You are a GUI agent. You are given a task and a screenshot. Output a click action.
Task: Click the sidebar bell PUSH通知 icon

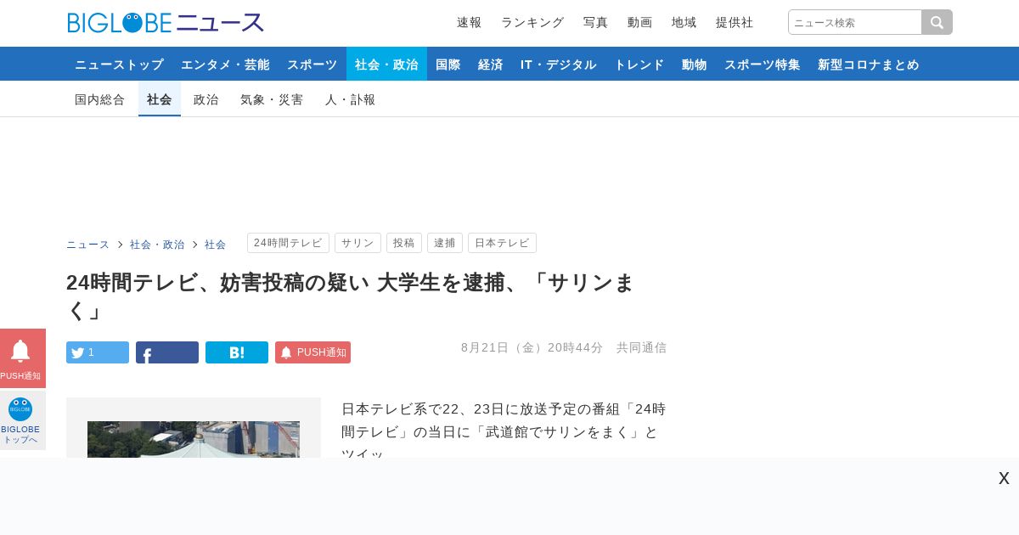click(x=22, y=358)
